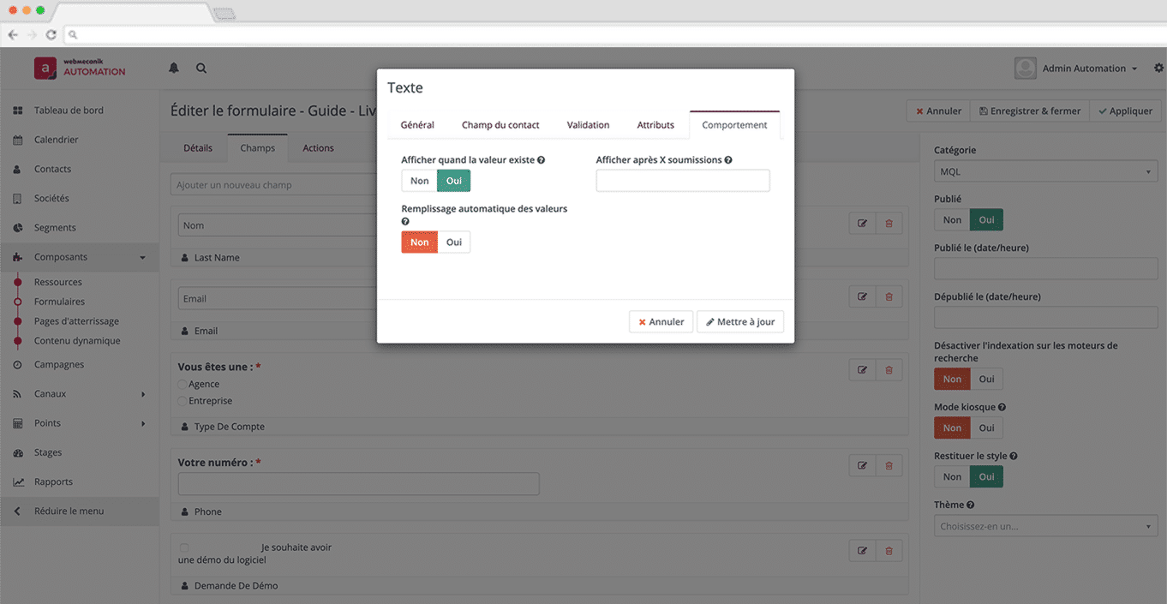Click the Mode kiosque help icon
Screen dimensions: 1167x604
[1002, 408]
